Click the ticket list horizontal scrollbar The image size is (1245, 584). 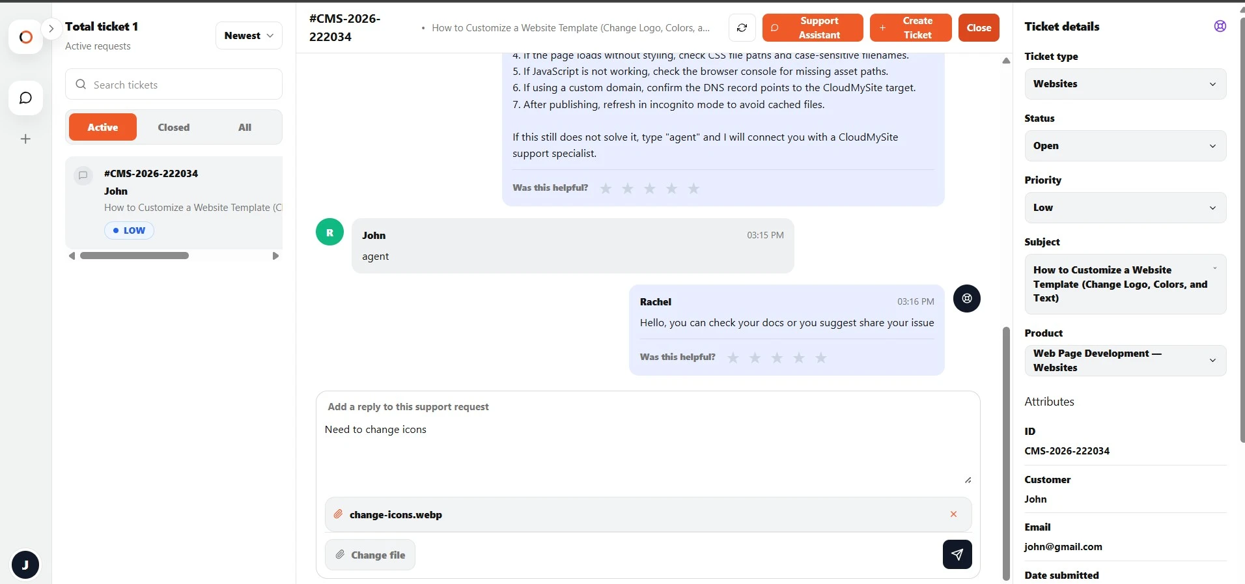click(134, 256)
